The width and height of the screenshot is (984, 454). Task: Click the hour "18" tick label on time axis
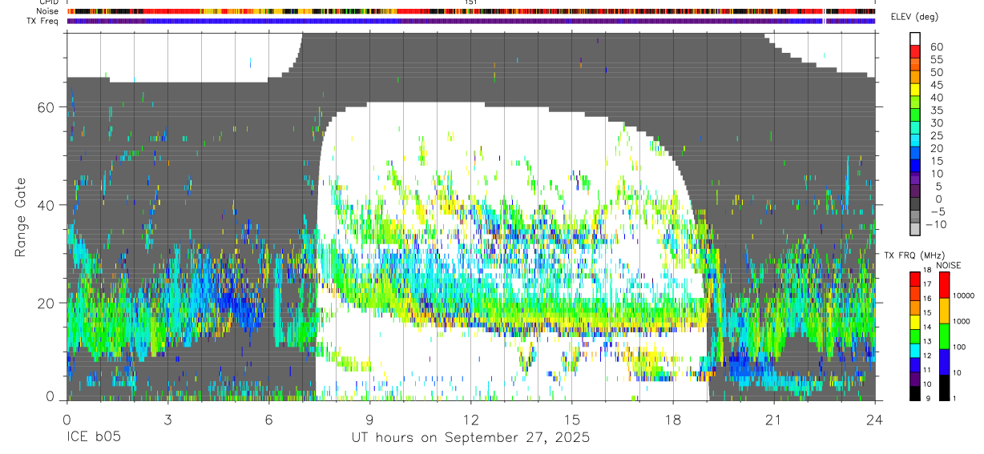point(672,420)
